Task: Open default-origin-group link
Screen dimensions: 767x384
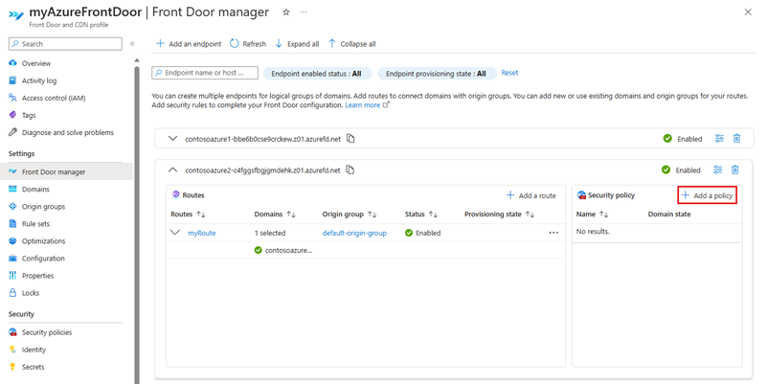Action: [354, 233]
